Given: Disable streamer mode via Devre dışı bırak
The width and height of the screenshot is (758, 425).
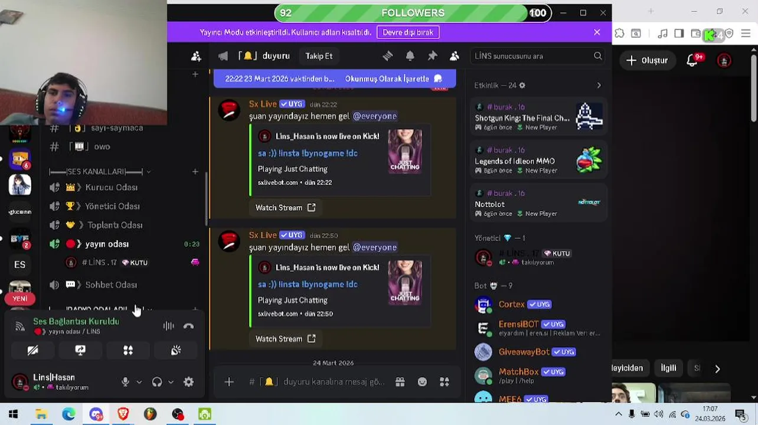Looking at the screenshot, I should (x=408, y=32).
